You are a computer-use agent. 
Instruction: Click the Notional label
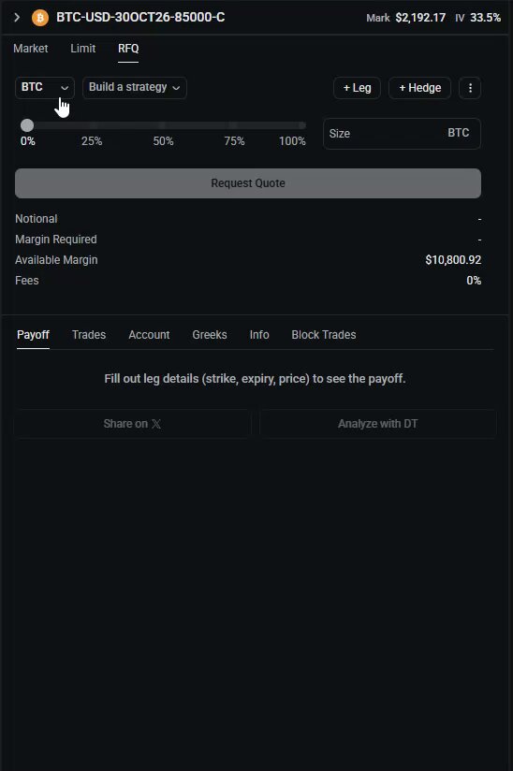pos(37,219)
